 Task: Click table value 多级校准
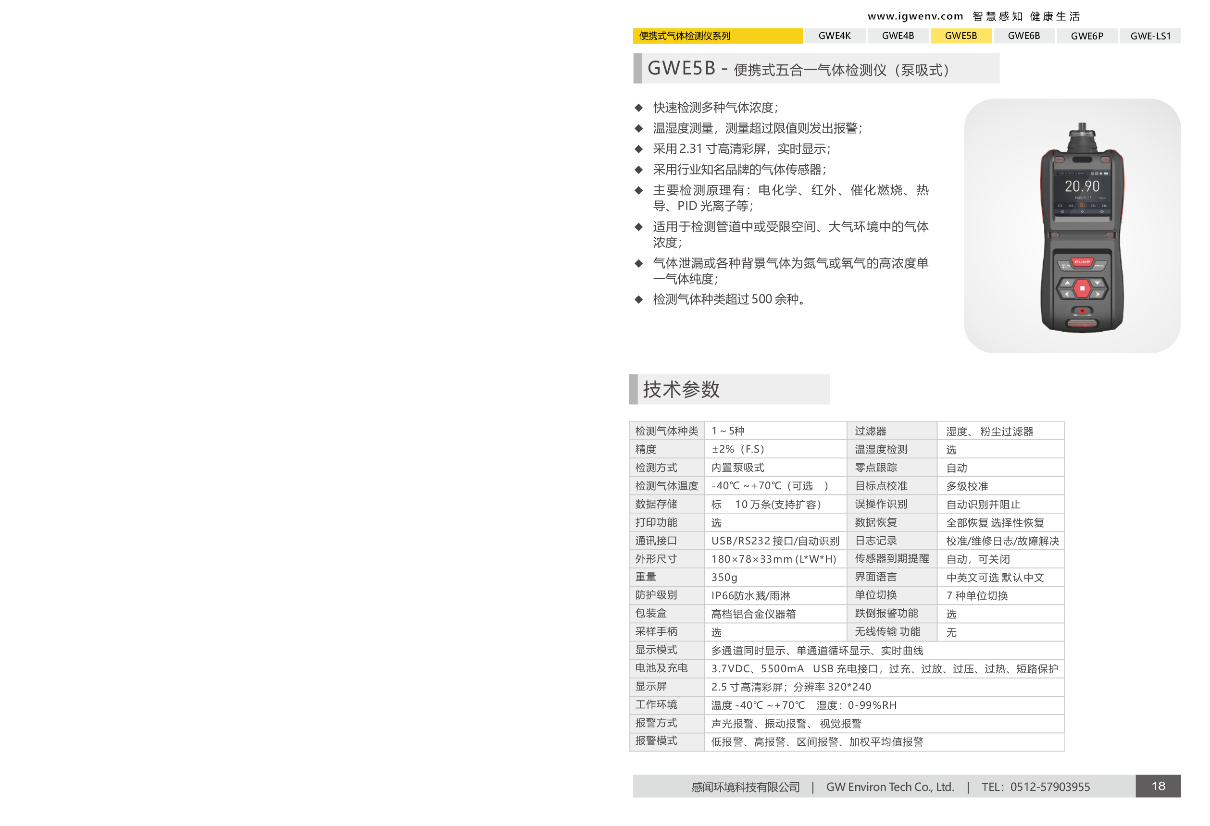tap(967, 486)
